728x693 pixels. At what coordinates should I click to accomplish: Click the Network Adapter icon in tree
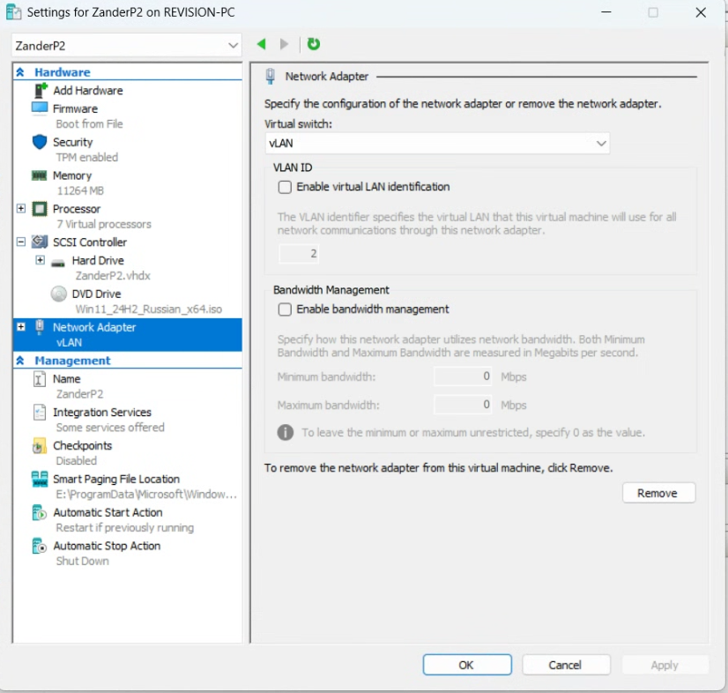40,327
